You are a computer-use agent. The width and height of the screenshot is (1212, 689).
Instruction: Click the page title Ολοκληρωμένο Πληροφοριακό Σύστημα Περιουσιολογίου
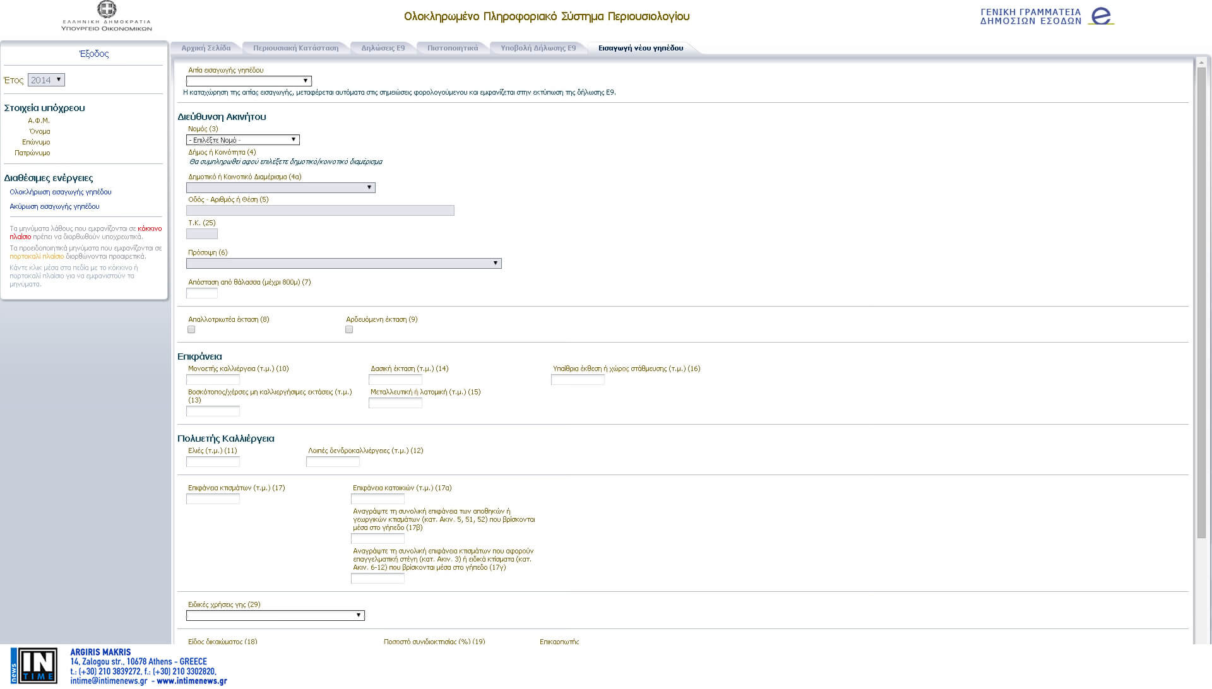(x=547, y=17)
